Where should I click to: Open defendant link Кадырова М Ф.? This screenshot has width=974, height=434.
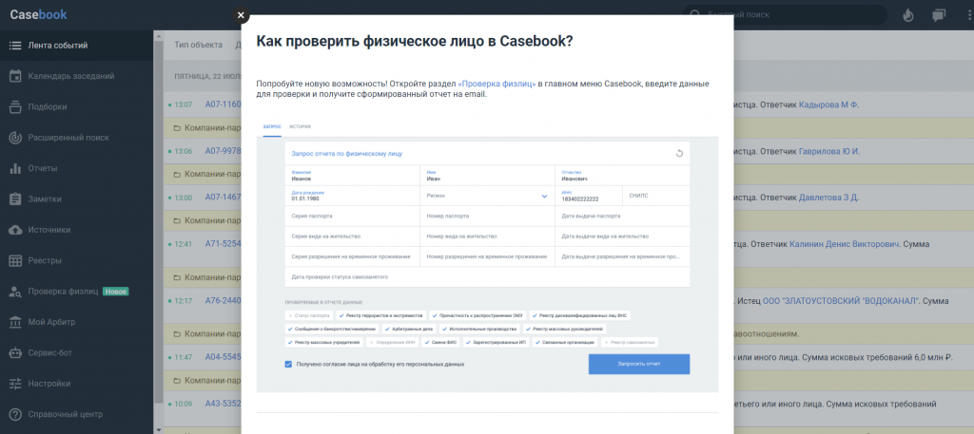(828, 104)
